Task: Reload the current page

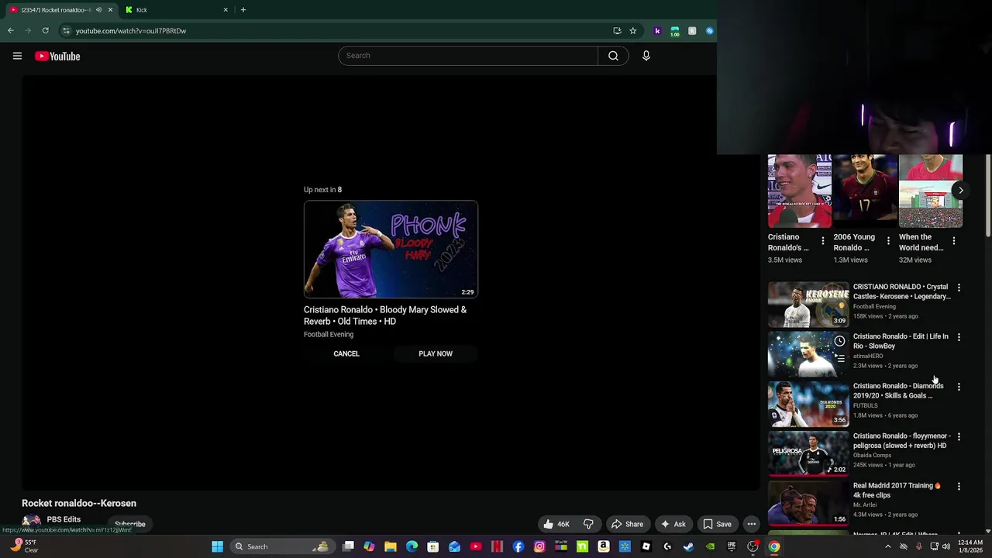Action: [x=46, y=31]
